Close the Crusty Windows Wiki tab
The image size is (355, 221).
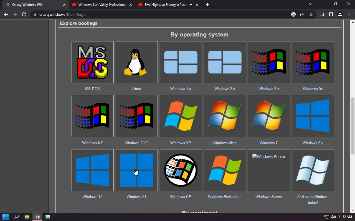click(64, 5)
